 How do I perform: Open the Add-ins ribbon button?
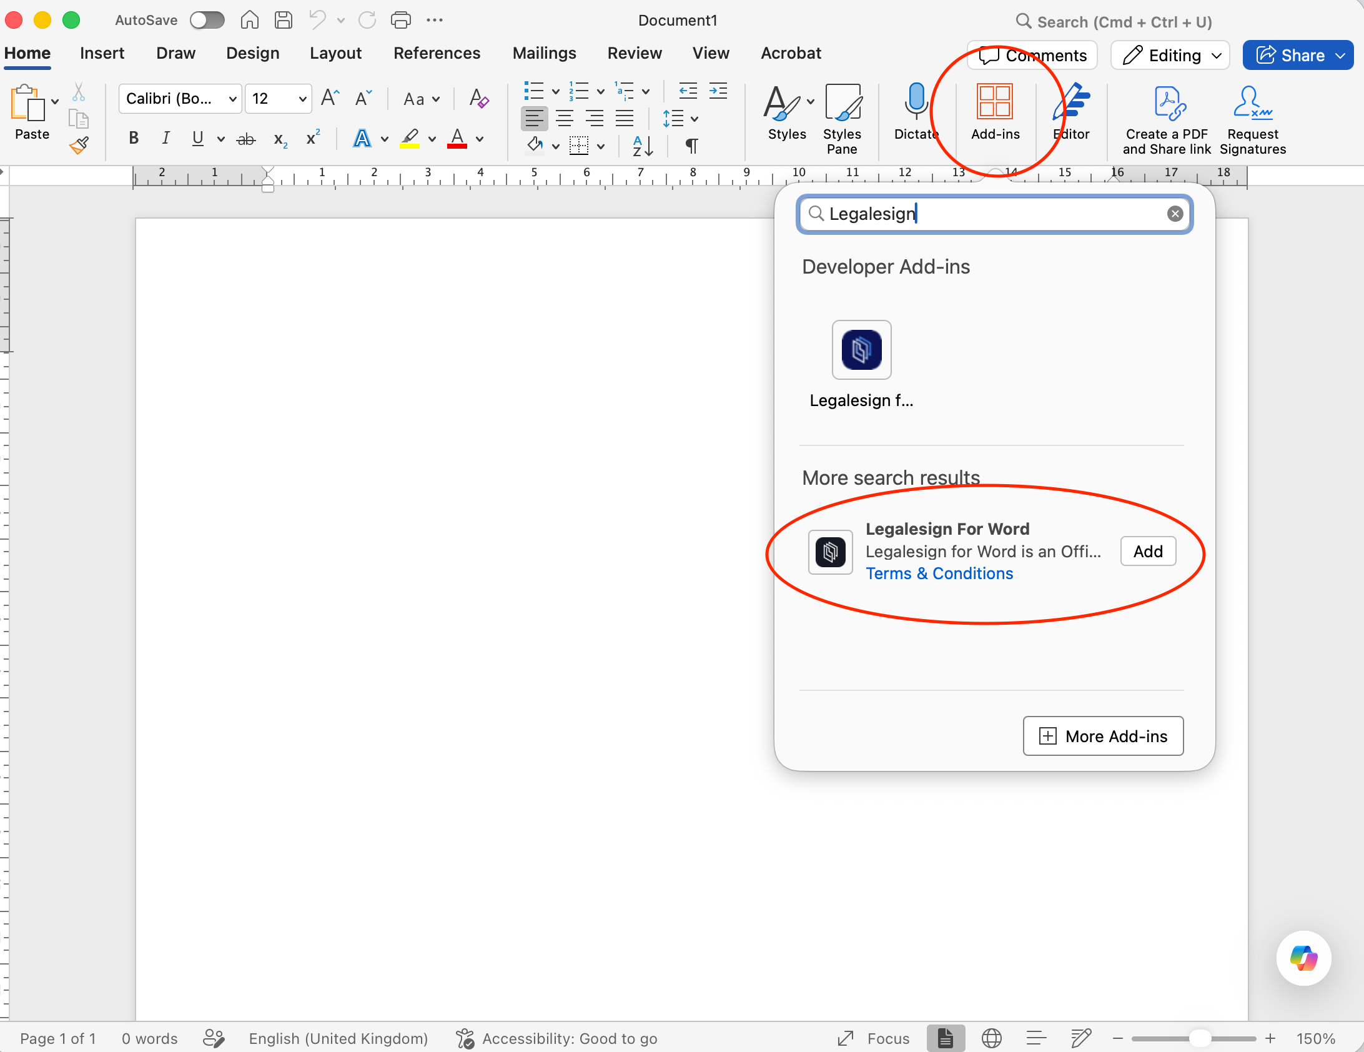pyautogui.click(x=995, y=111)
